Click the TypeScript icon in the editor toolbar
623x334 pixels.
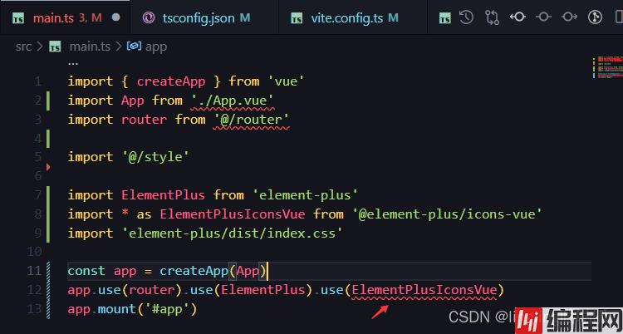click(445, 17)
